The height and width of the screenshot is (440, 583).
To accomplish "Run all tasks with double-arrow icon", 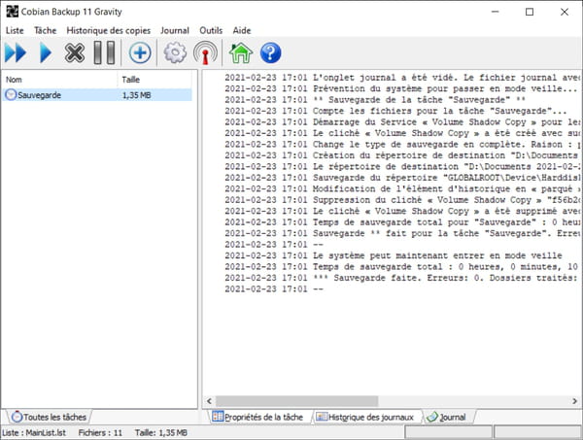I will tap(16, 52).
